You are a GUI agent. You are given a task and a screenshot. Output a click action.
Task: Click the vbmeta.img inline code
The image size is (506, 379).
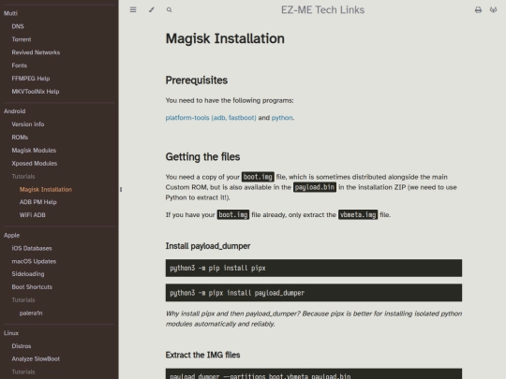tap(358, 214)
